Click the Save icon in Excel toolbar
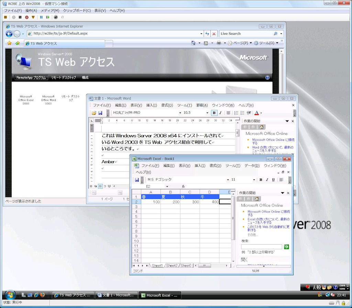 [x=137, y=180]
